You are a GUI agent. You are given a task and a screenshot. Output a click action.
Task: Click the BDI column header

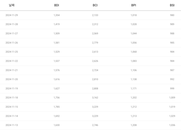[56, 5]
